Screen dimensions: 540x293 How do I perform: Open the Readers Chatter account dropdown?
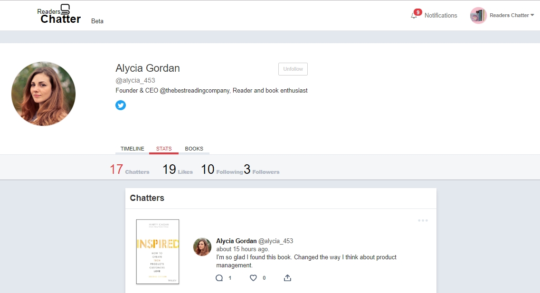coord(512,15)
